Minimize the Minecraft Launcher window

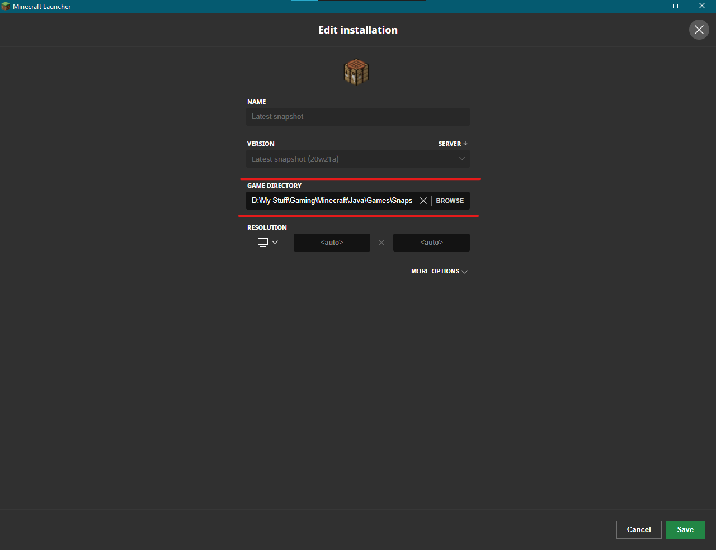[651, 6]
